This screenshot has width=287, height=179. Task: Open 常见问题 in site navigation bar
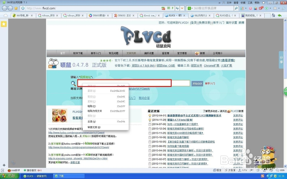pos(113,53)
